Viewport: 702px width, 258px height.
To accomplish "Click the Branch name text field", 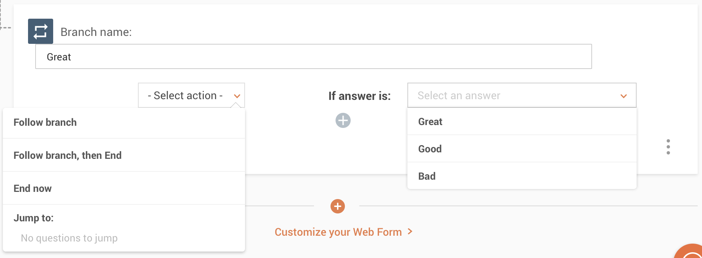I will (x=313, y=56).
